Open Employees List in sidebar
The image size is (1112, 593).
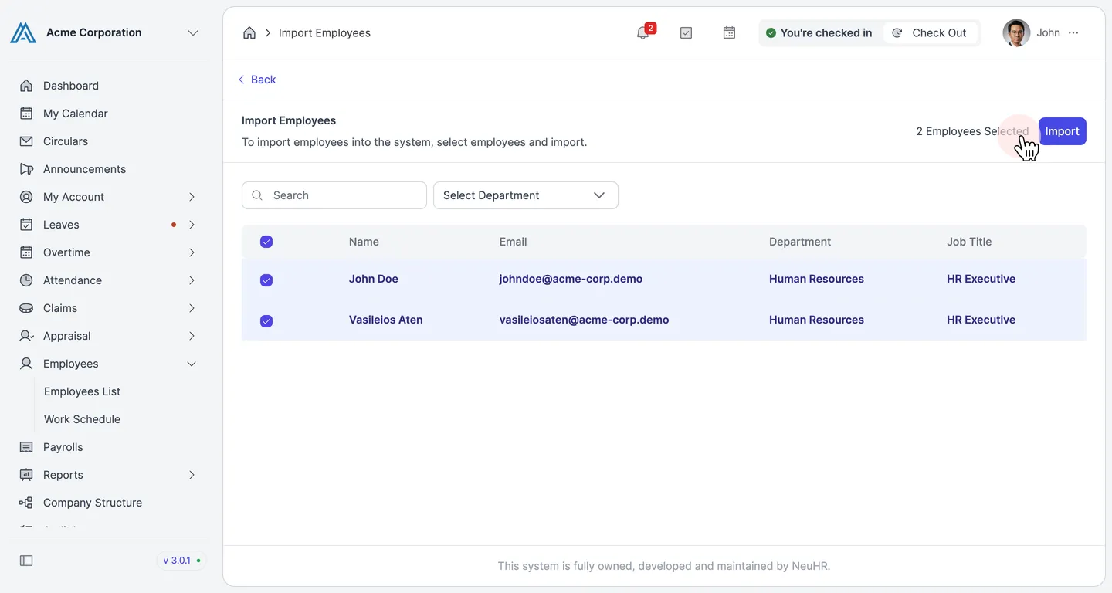coord(82,391)
